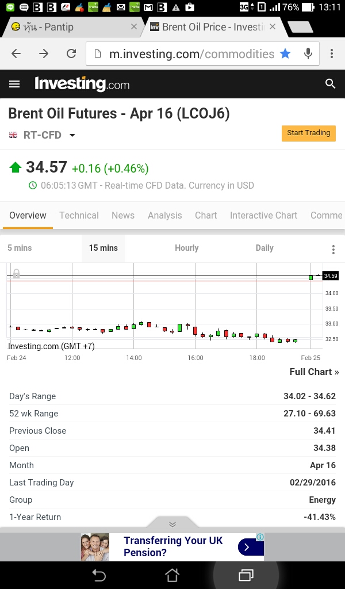The image size is (345, 589).
Task: Select the Brent Oil Price browser tab
Action: click(x=212, y=27)
